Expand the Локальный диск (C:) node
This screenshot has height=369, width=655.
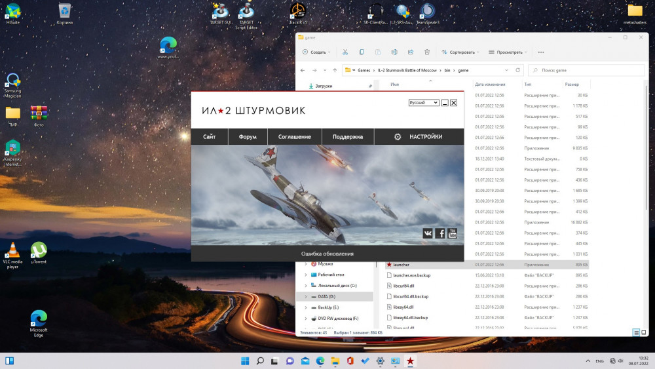click(306, 285)
